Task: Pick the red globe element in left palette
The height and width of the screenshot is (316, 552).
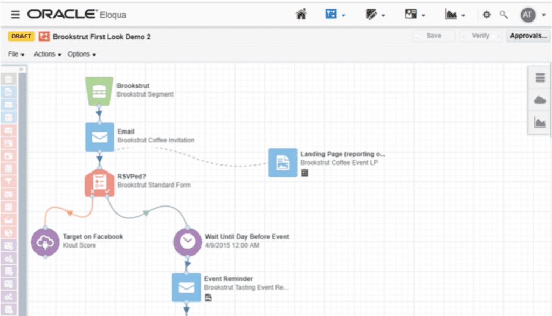Action: tap(9, 232)
